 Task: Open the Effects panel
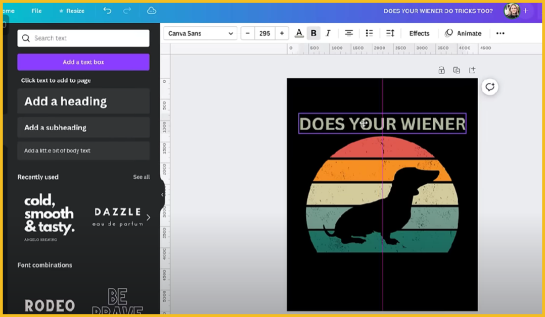(x=419, y=33)
